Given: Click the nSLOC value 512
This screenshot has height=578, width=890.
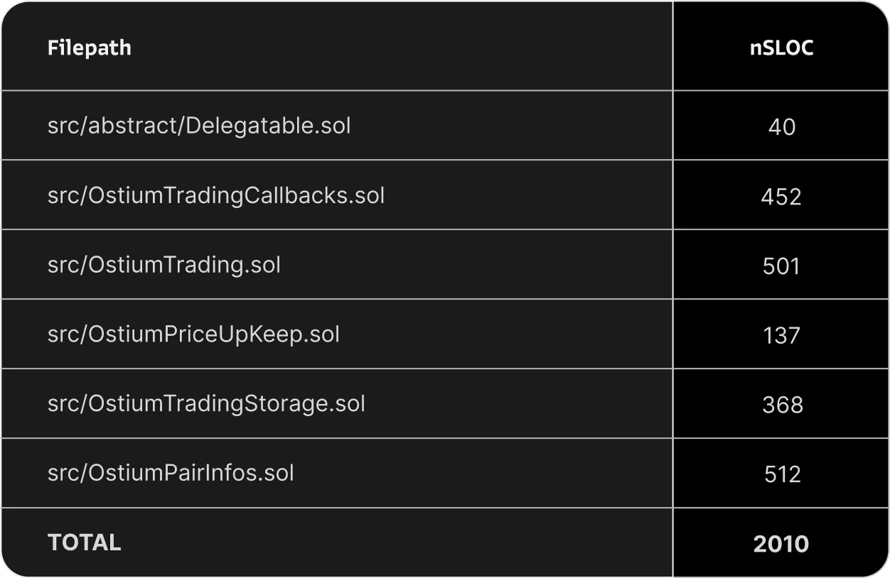Looking at the screenshot, I should point(782,474).
